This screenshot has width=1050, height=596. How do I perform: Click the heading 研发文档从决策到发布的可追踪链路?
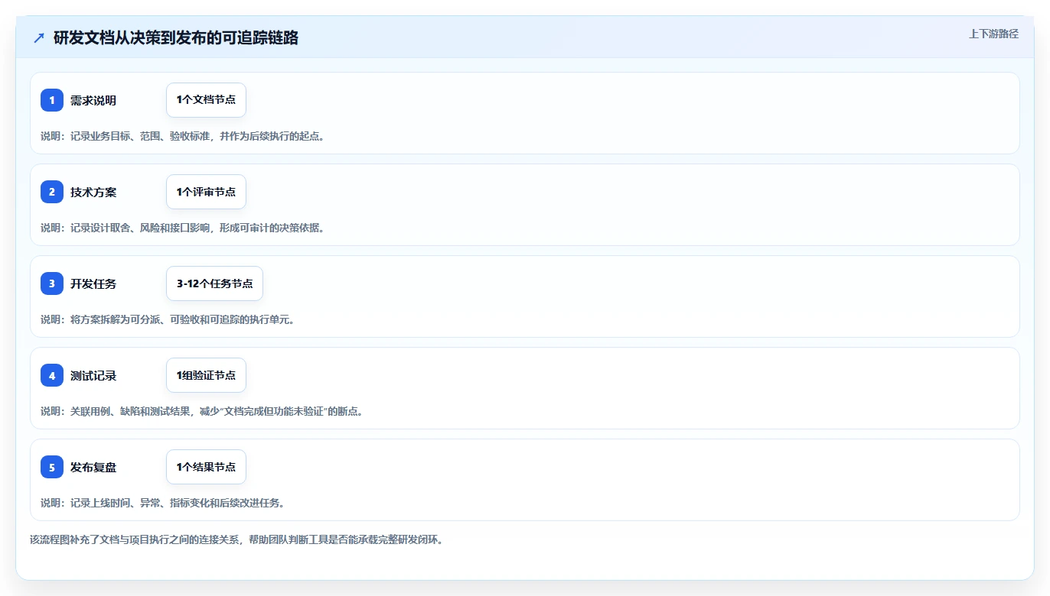[x=176, y=37]
